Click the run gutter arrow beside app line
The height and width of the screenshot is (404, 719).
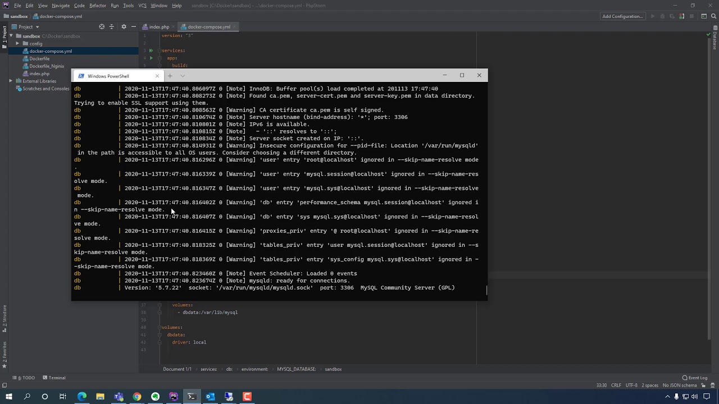[x=151, y=58]
